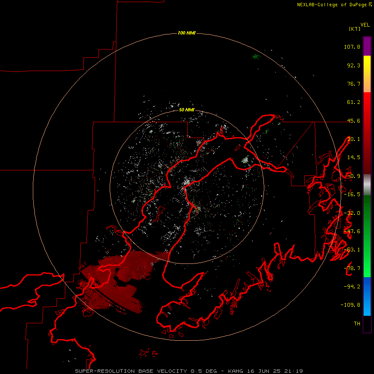Click the 30.1 velocity scale value
The image size is (374, 374).
pos(354,139)
